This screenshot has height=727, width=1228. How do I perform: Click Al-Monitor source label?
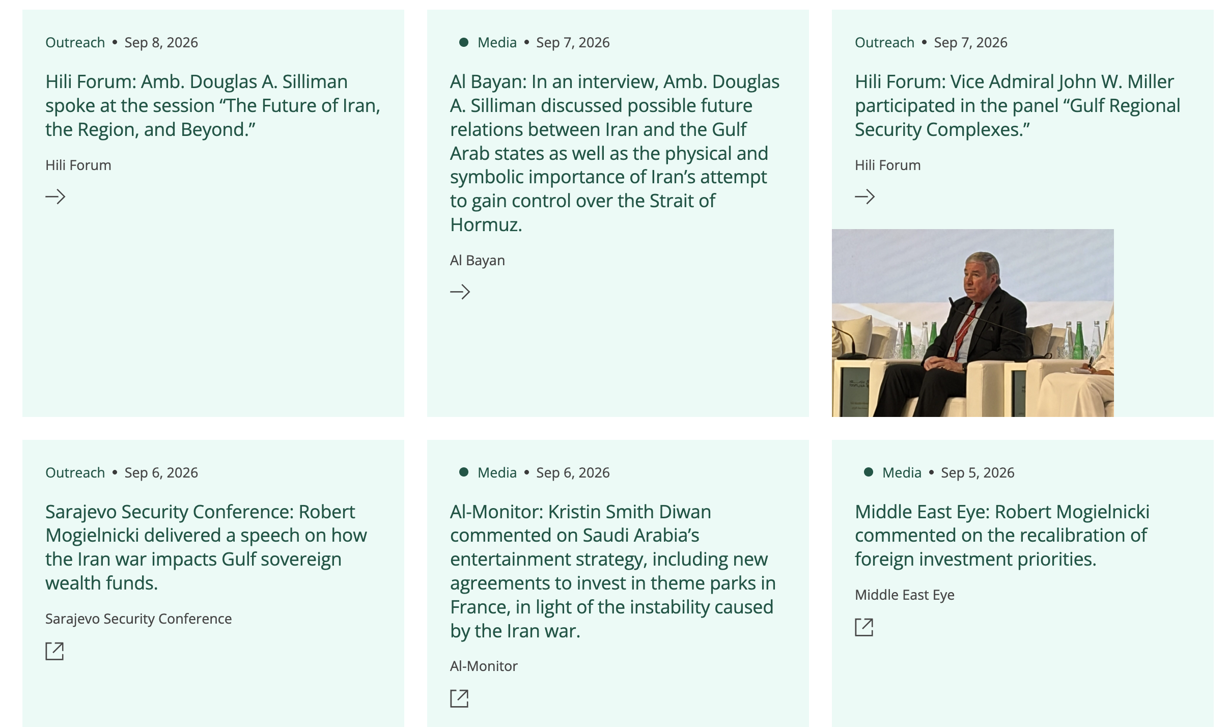pyautogui.click(x=484, y=666)
